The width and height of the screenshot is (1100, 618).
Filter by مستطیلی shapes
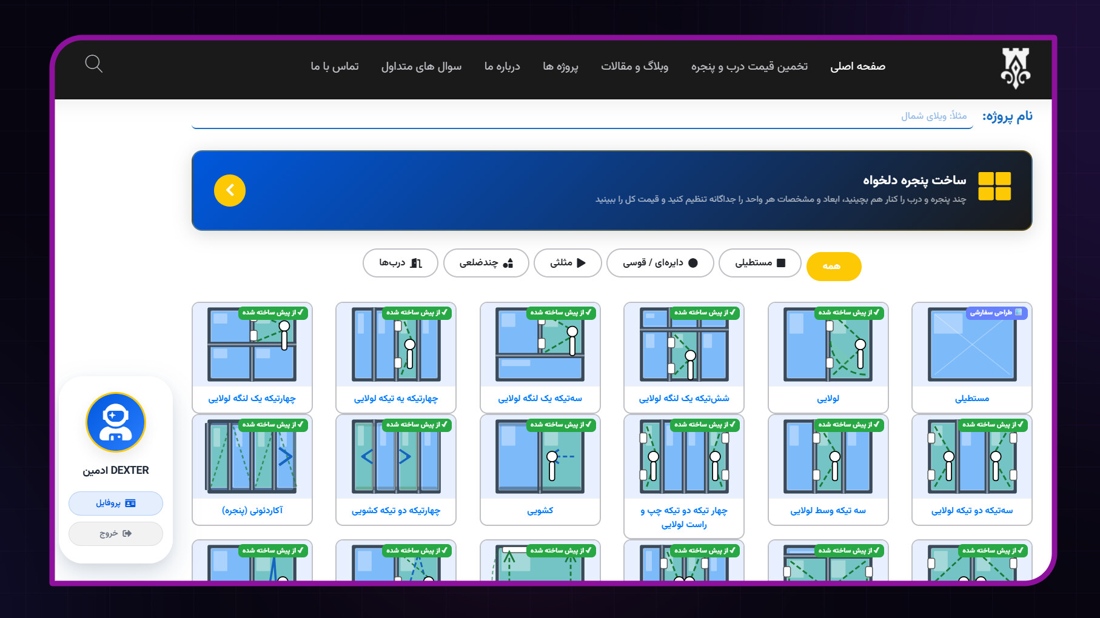[760, 263]
